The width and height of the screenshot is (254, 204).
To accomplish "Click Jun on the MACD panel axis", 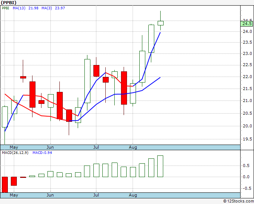I will click(x=50, y=195).
